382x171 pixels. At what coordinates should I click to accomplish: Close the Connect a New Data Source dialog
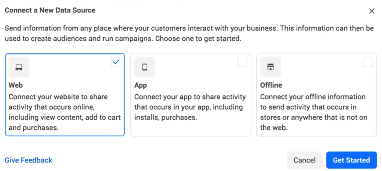[x=372, y=11]
